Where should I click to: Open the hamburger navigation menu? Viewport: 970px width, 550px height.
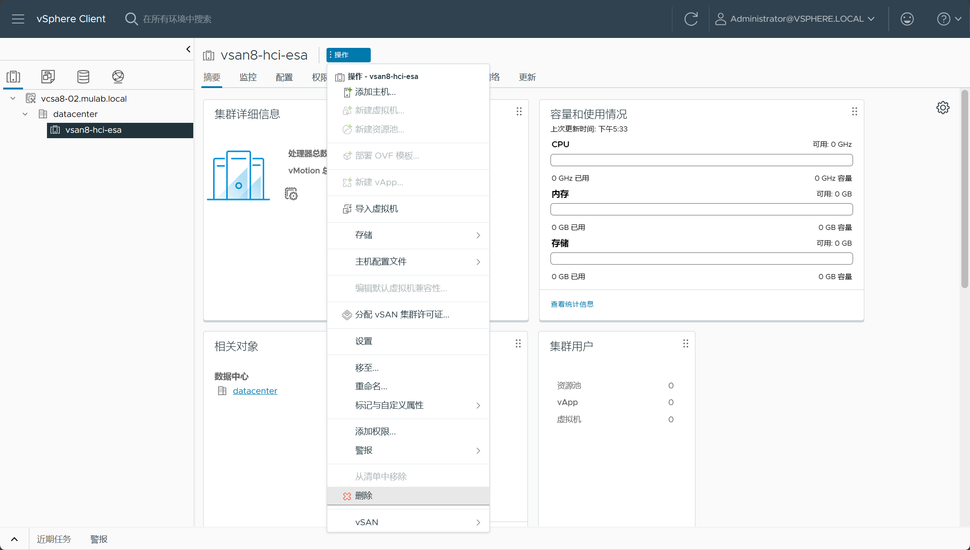point(18,19)
